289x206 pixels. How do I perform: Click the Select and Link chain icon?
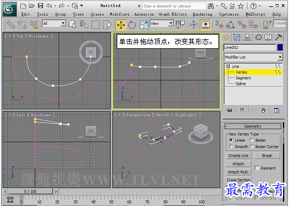pos(10,25)
